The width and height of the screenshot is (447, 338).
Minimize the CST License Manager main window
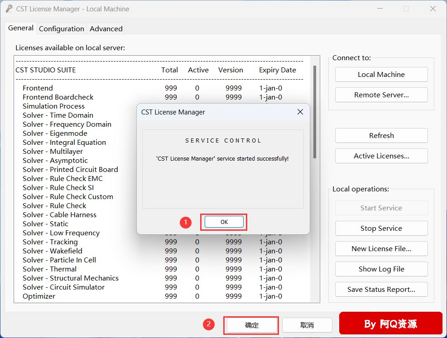click(x=380, y=9)
